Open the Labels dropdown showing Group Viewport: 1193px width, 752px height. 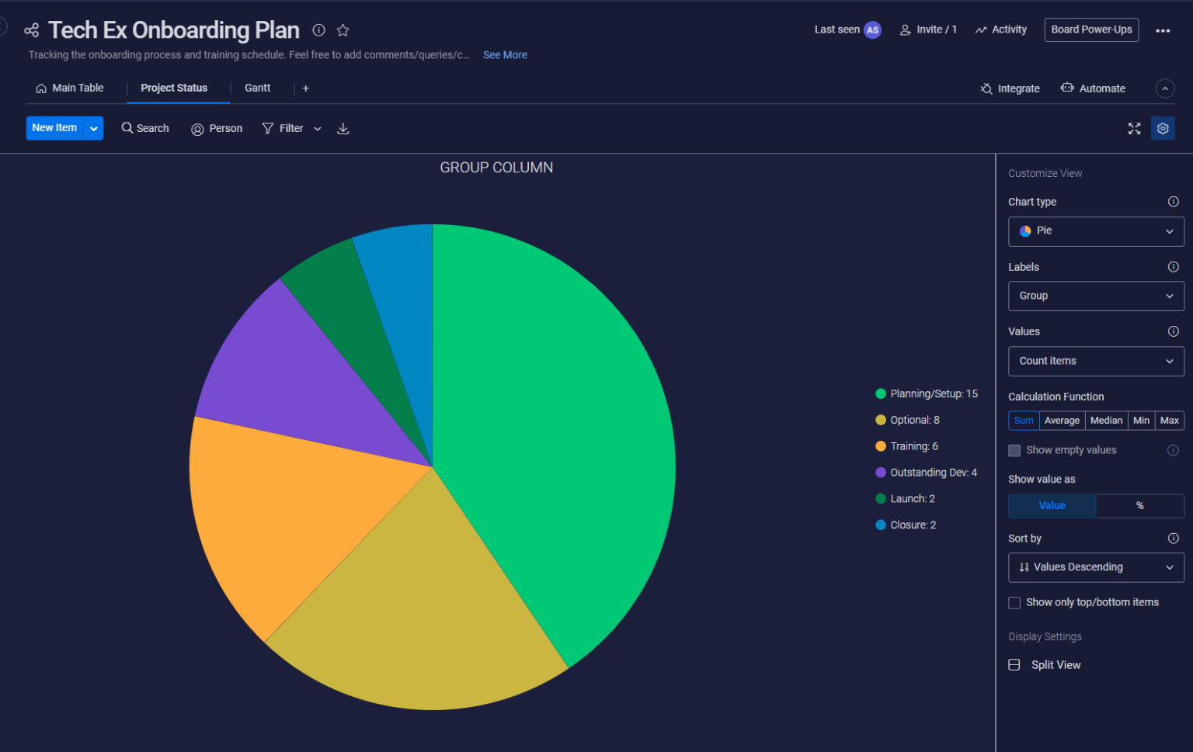tap(1095, 296)
